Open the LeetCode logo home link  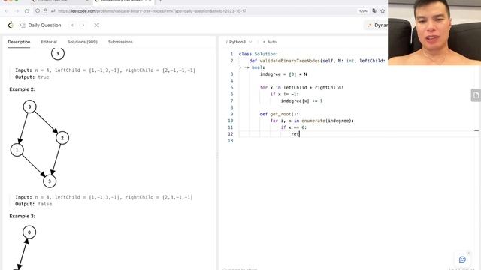(x=11, y=25)
